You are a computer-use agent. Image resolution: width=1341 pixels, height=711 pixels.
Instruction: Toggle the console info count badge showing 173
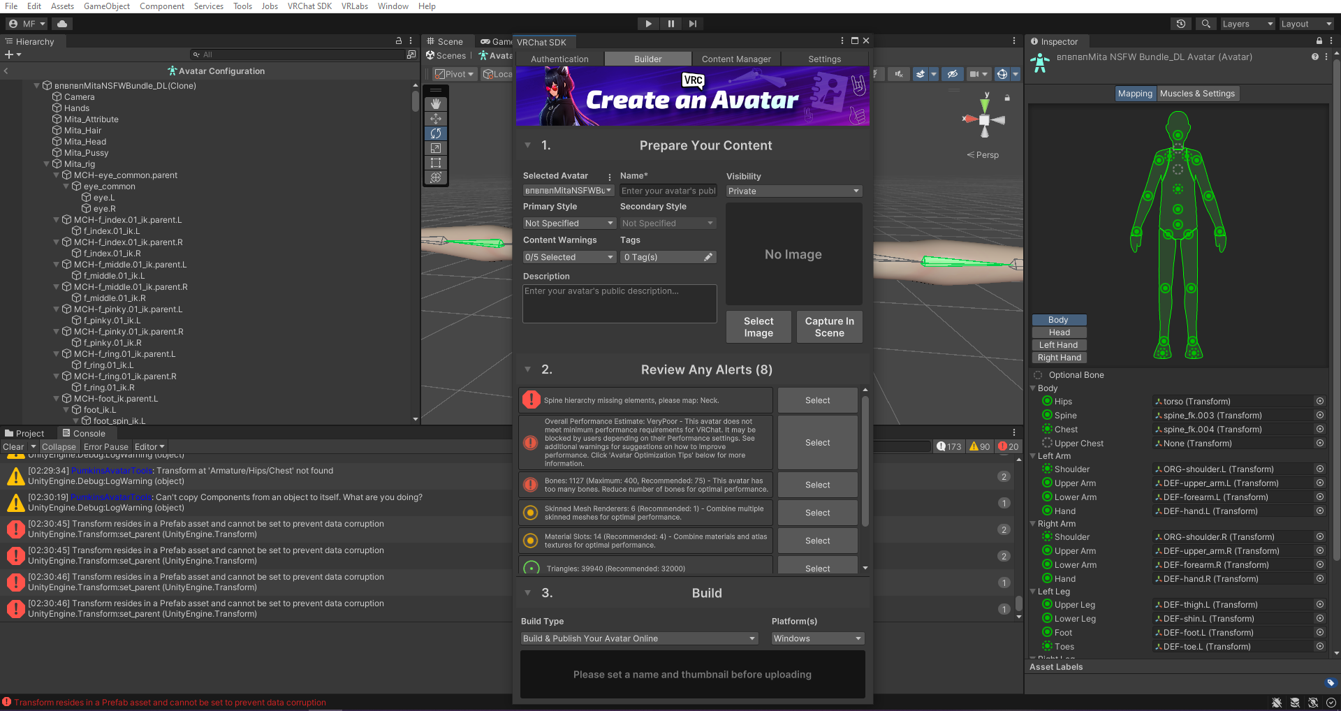point(949,446)
